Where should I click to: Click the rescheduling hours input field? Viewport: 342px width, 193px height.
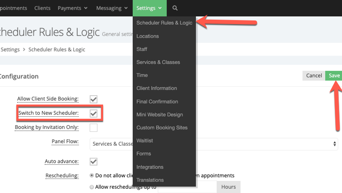(187, 187)
